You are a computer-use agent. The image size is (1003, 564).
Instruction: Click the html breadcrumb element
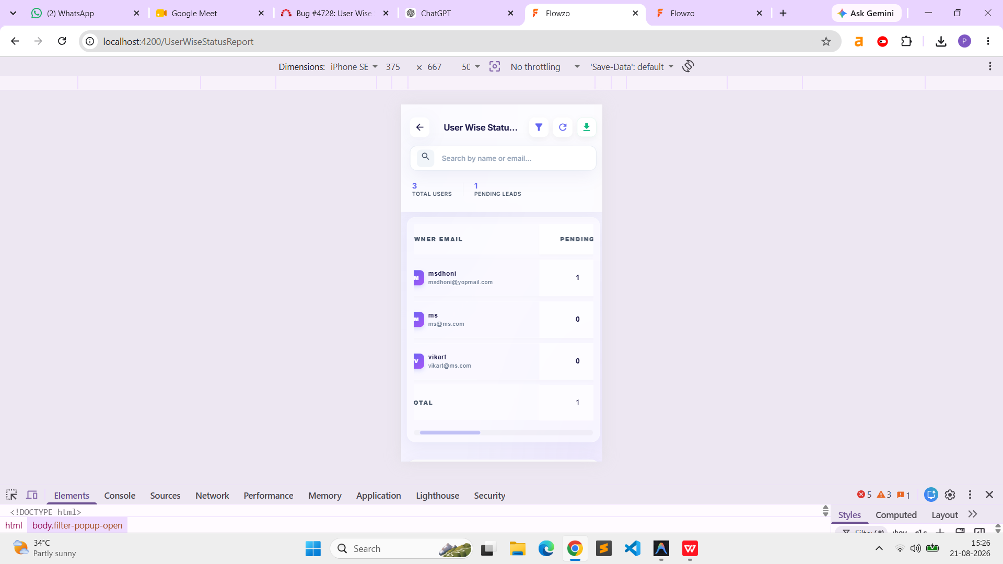14,525
